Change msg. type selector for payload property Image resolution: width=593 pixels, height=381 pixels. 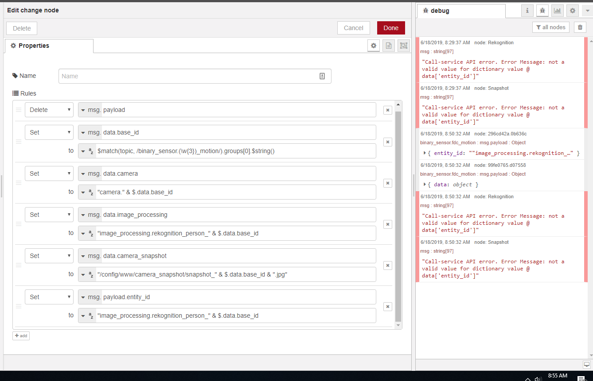(90, 110)
